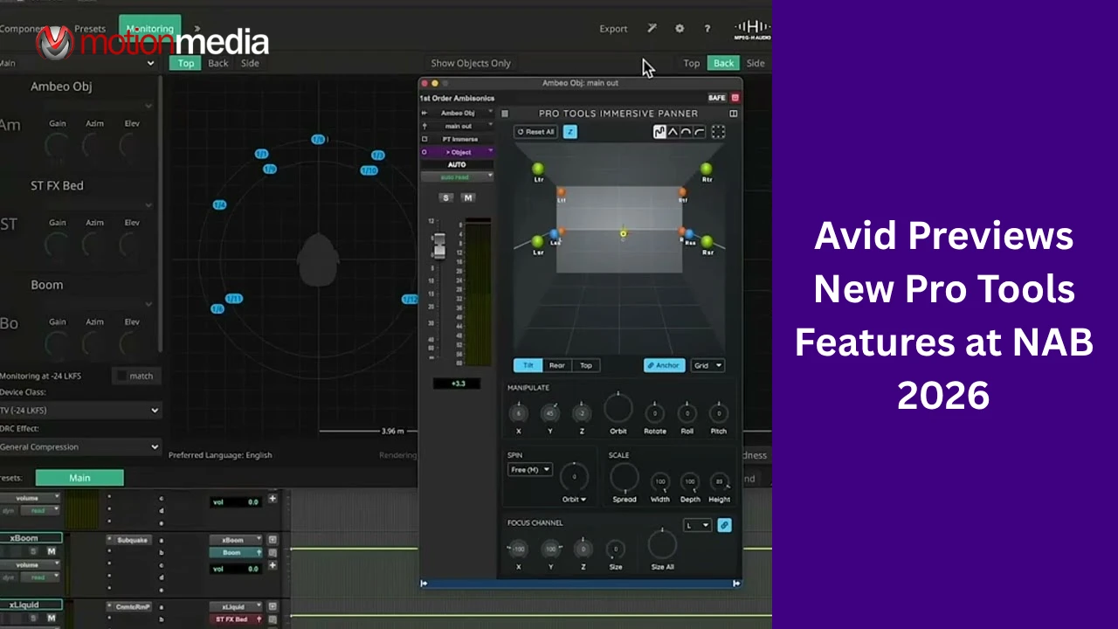The height and width of the screenshot is (629, 1118).
Task: Click the Focus Channel link icon
Action: pyautogui.click(x=725, y=525)
